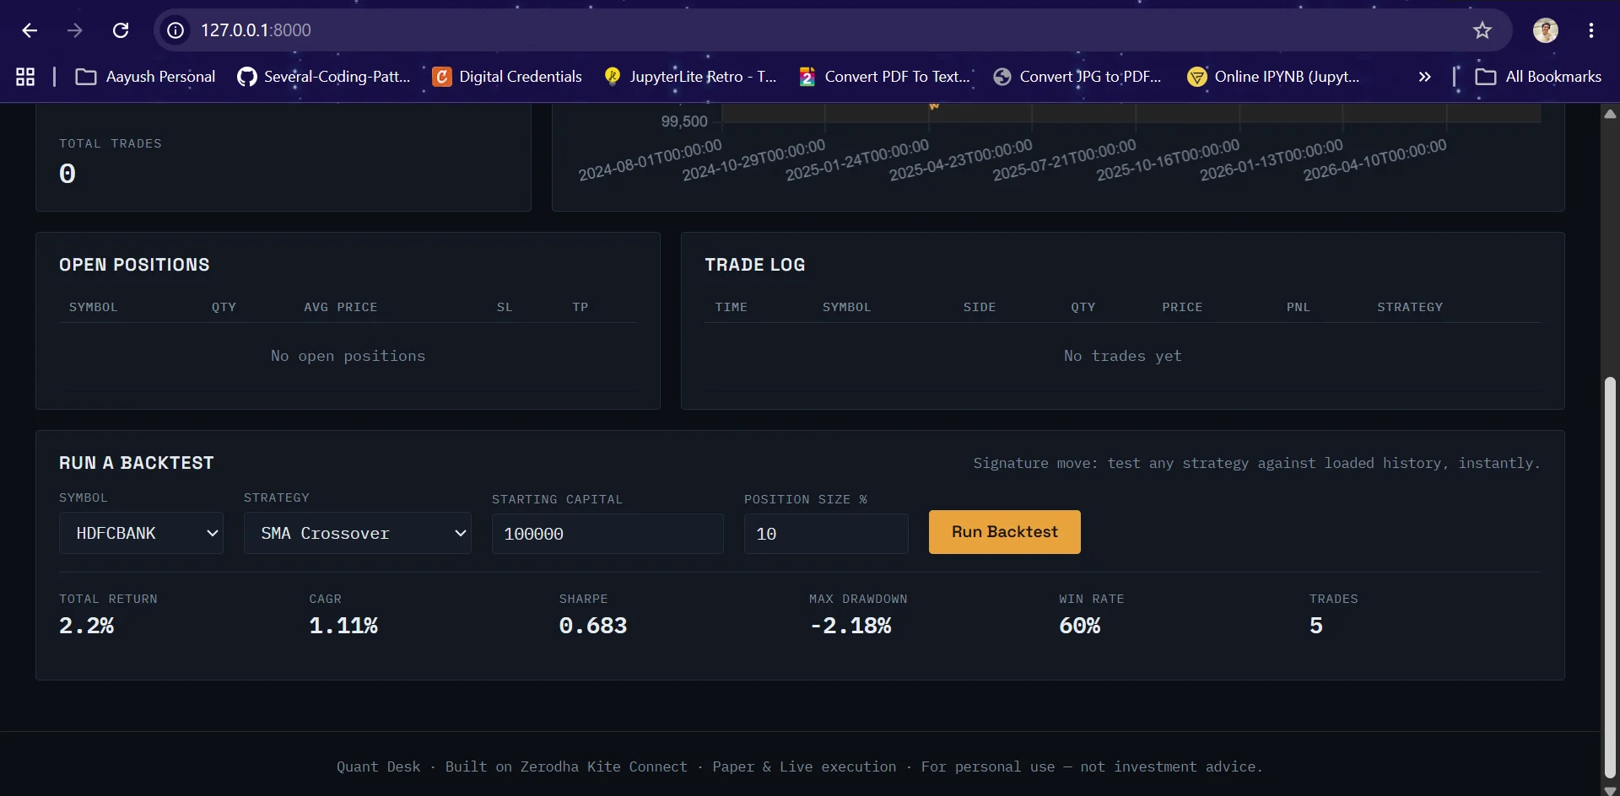Click the chart axis label 99,500
This screenshot has width=1620, height=796.
684,121
